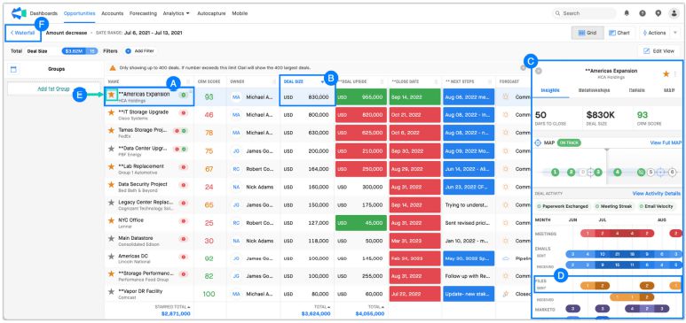The width and height of the screenshot is (686, 323).
Task: Toggle star on Main Datastore deal
Action: pos(111,239)
